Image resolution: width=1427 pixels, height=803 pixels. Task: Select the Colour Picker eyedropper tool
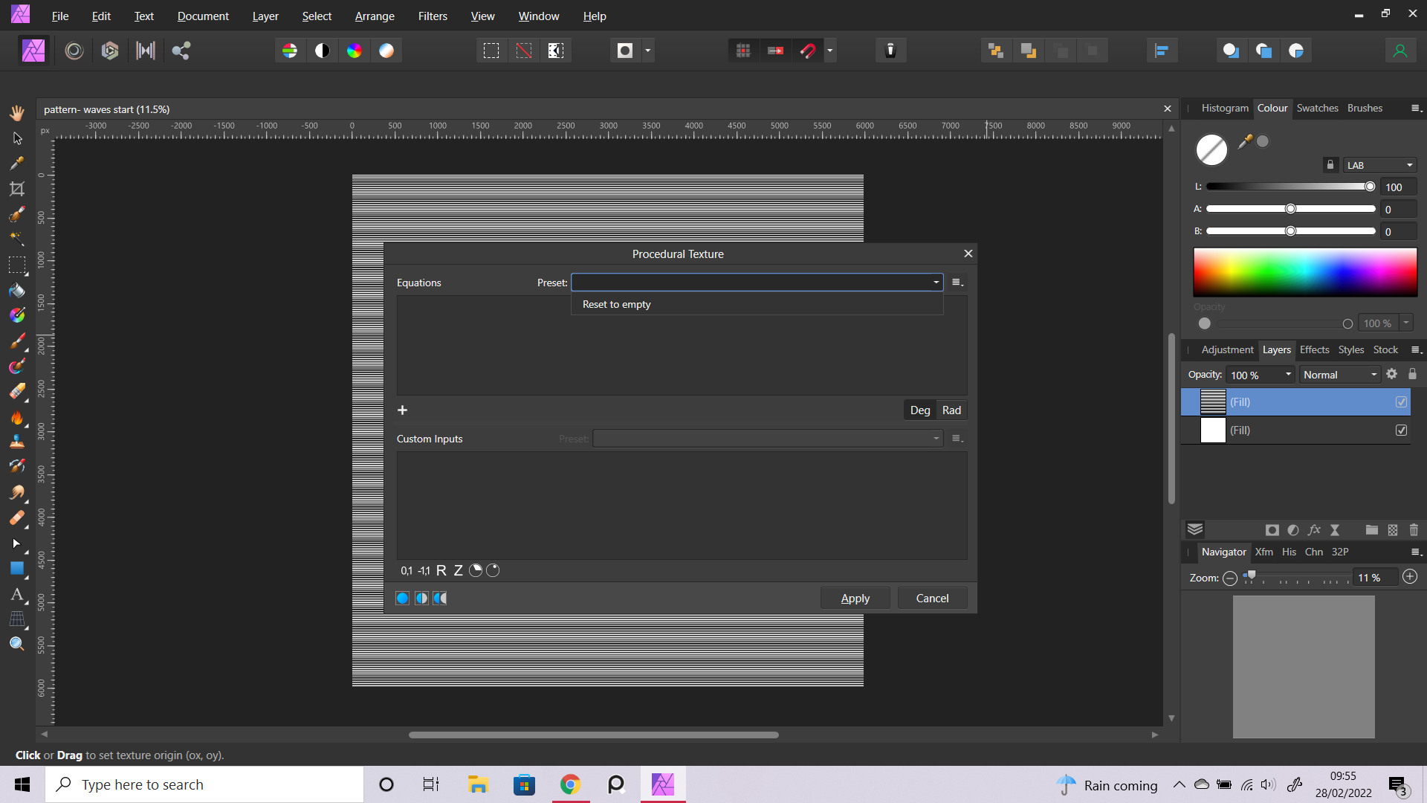(17, 164)
